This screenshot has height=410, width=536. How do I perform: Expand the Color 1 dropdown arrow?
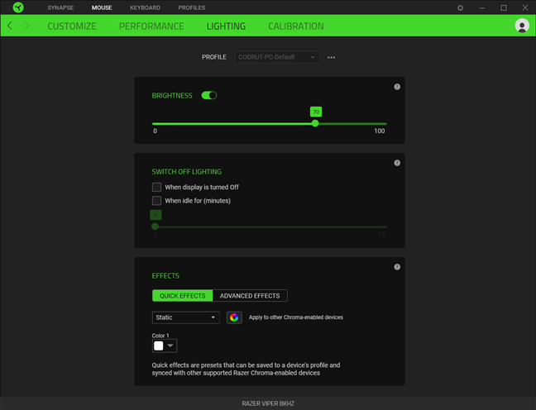click(170, 346)
